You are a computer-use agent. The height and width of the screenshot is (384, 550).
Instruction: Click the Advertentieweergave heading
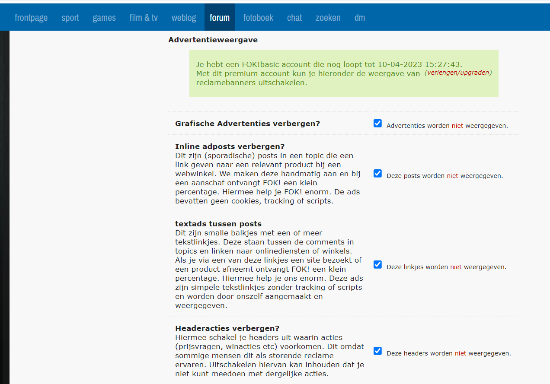(x=213, y=40)
